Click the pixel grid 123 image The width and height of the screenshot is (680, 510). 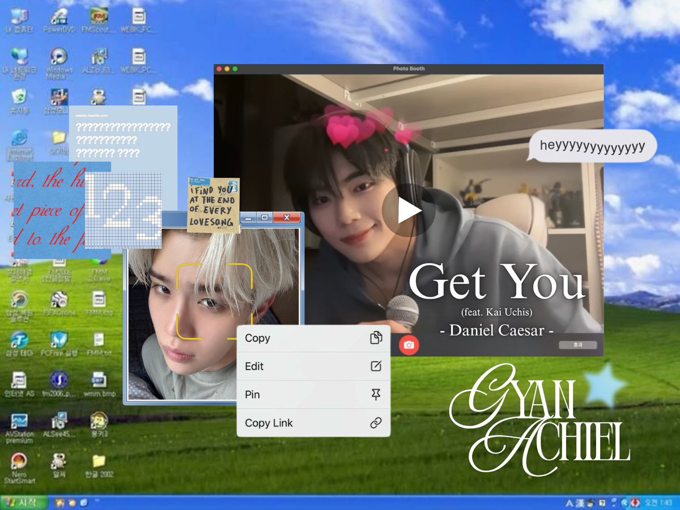(124, 210)
